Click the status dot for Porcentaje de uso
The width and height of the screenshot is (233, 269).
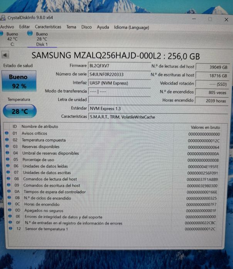8,159
